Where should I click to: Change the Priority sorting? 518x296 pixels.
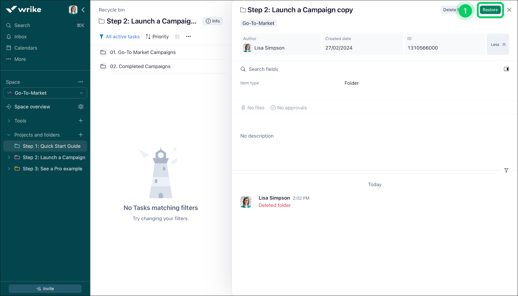pyautogui.click(x=157, y=37)
